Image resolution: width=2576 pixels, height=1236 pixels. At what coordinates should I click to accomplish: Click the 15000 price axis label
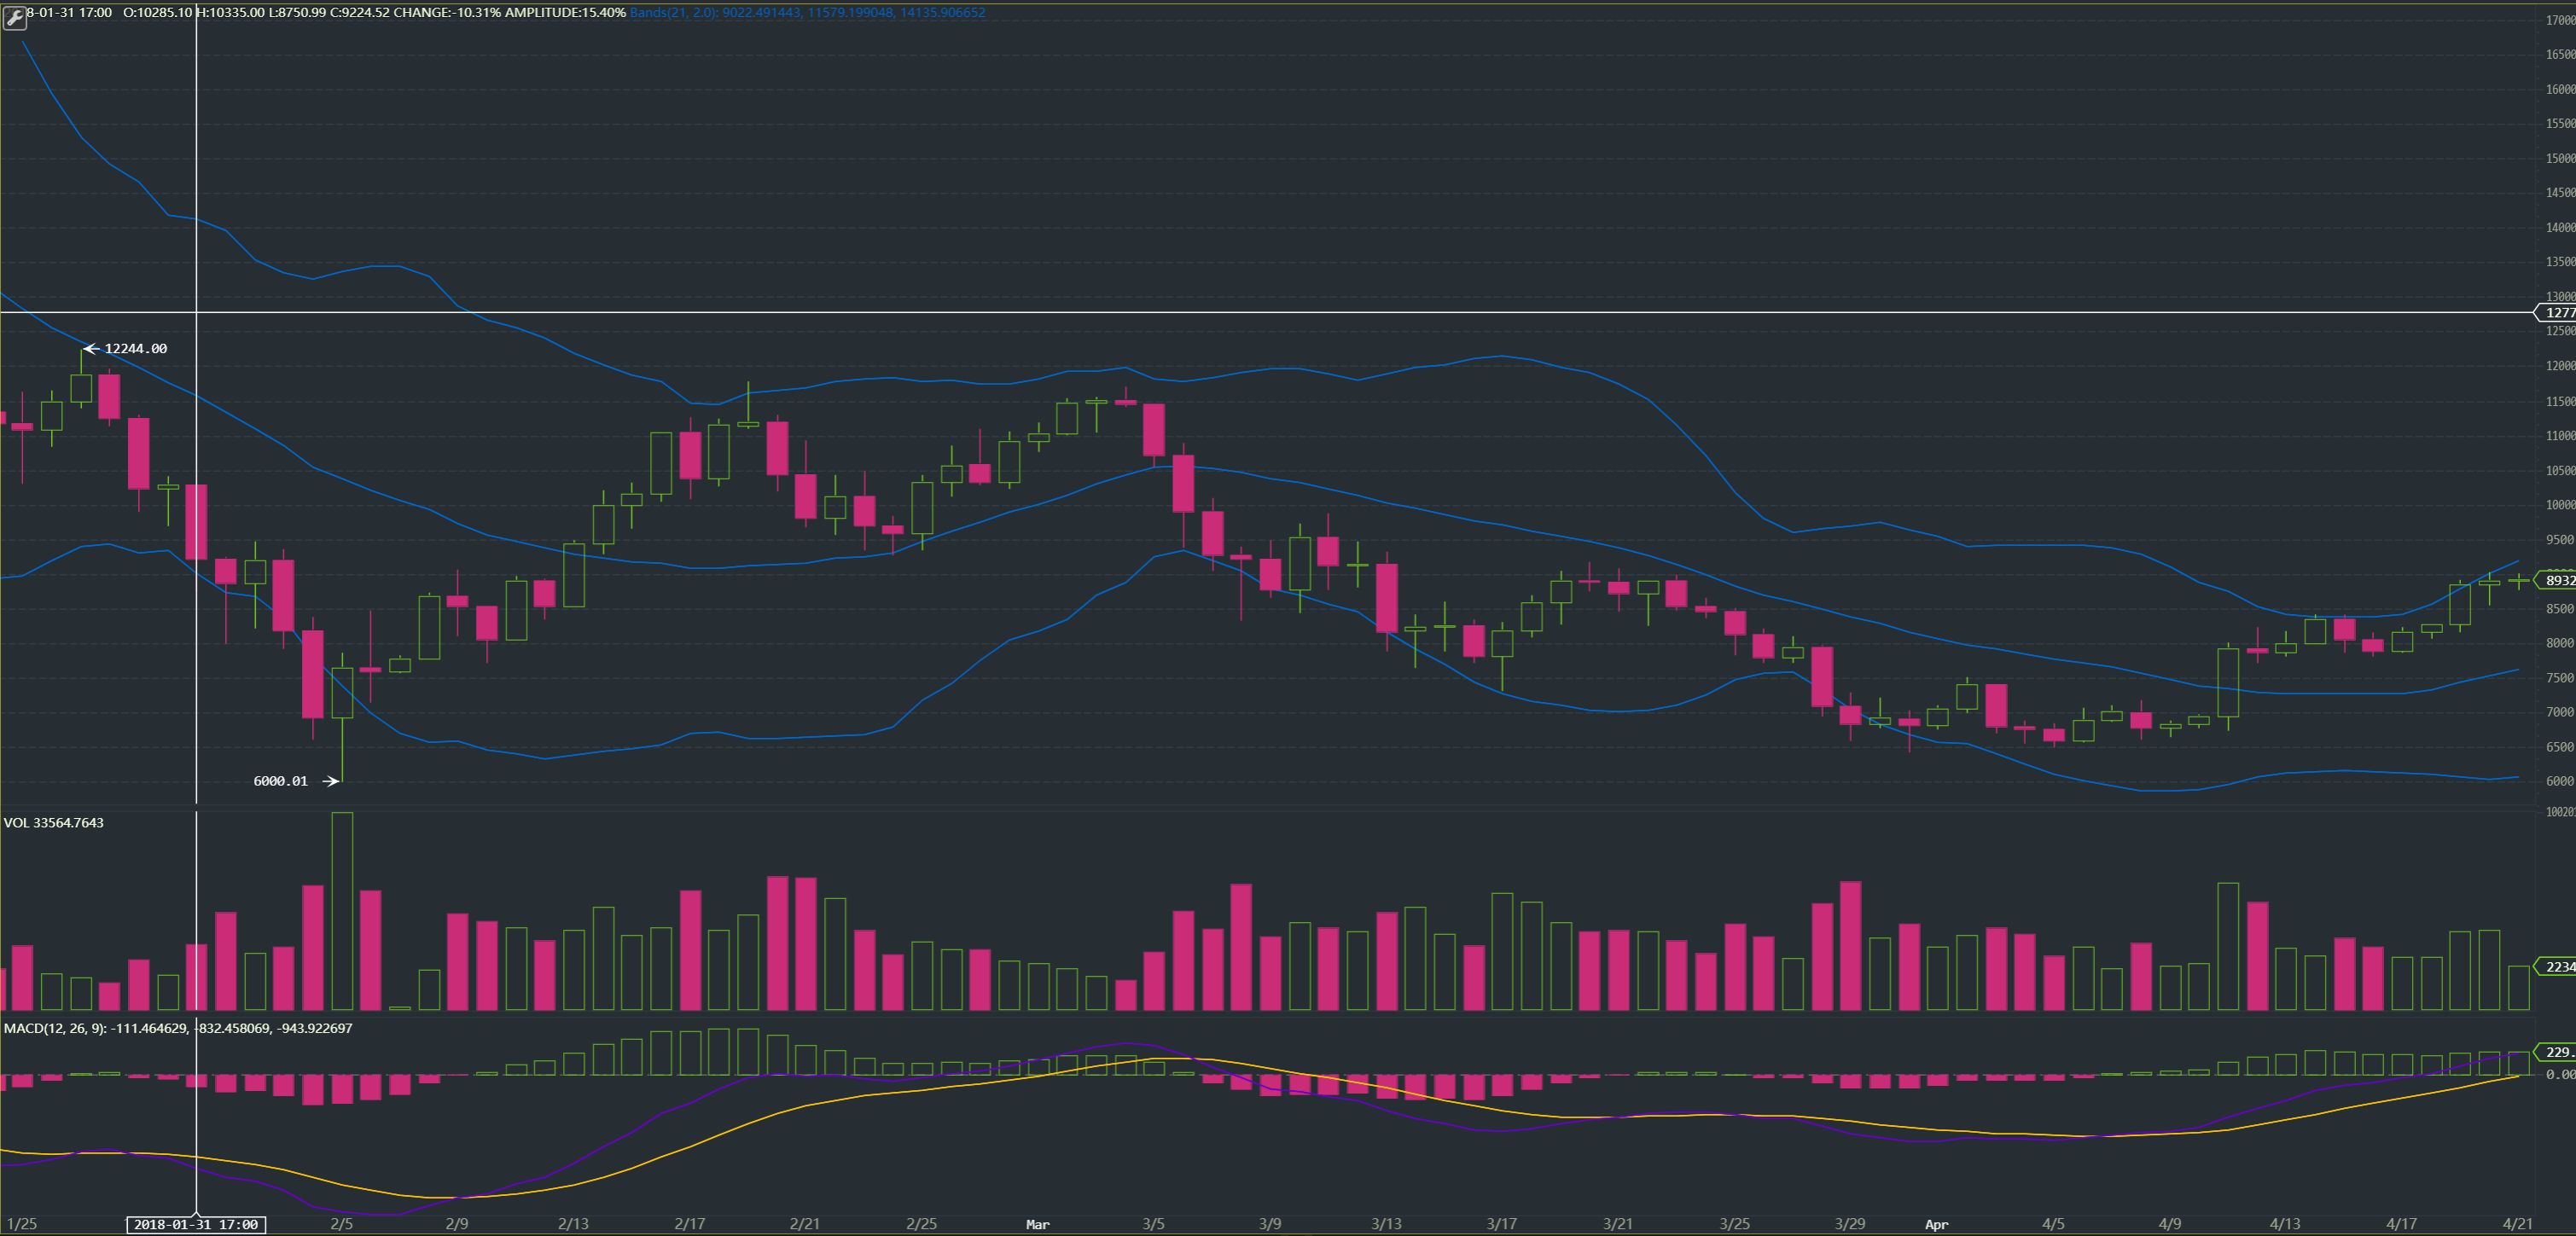pos(2561,158)
